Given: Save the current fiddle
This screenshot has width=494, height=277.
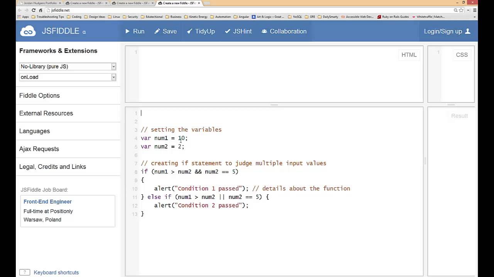Looking at the screenshot, I should click(x=166, y=31).
